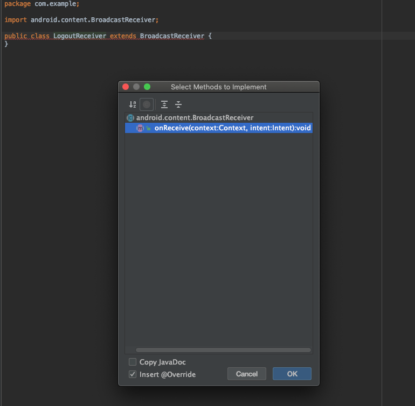Dismiss the dialog using Cancel
The width and height of the screenshot is (415, 406).
pos(247,374)
